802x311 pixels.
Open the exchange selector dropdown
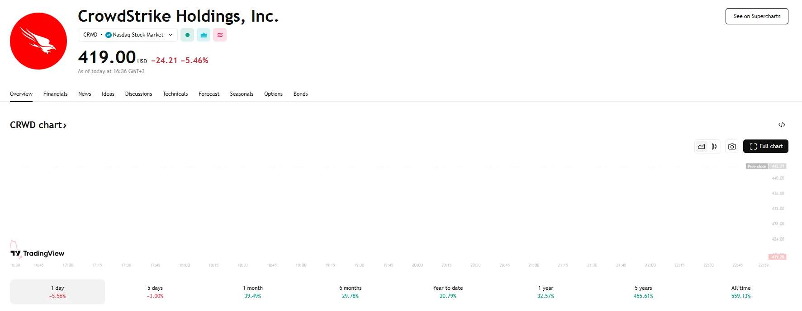pyautogui.click(x=171, y=34)
